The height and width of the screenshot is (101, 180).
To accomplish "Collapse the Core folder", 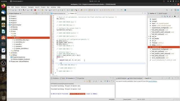I will tap(10, 31).
